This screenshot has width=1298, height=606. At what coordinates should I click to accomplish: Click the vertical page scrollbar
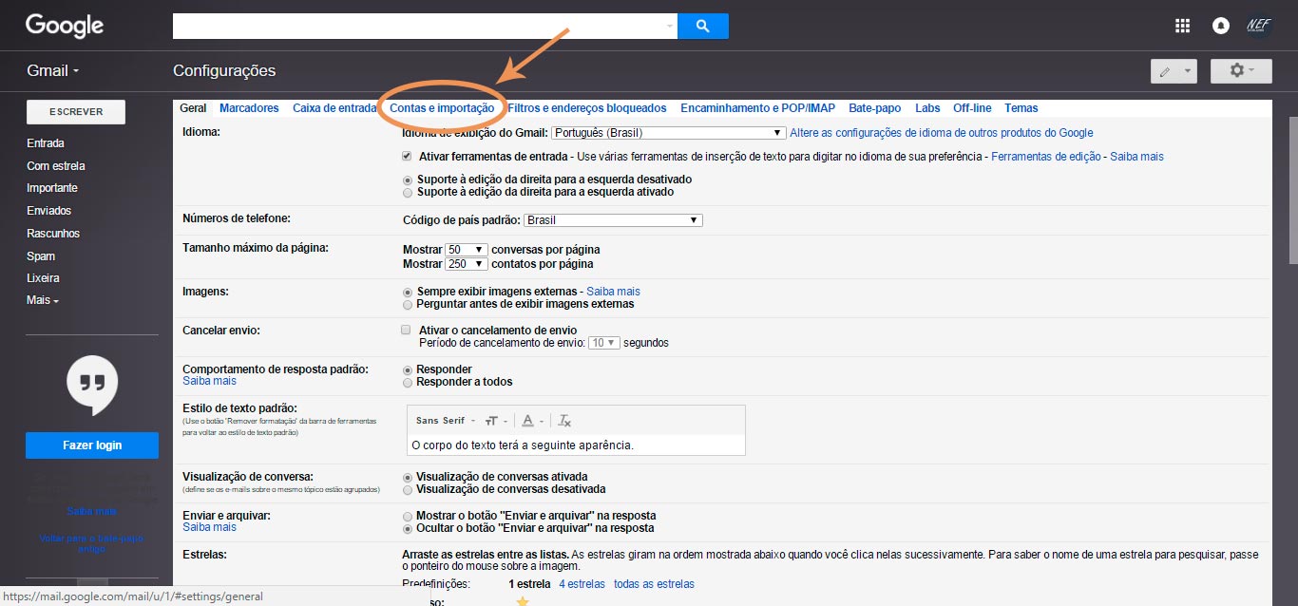1293,190
